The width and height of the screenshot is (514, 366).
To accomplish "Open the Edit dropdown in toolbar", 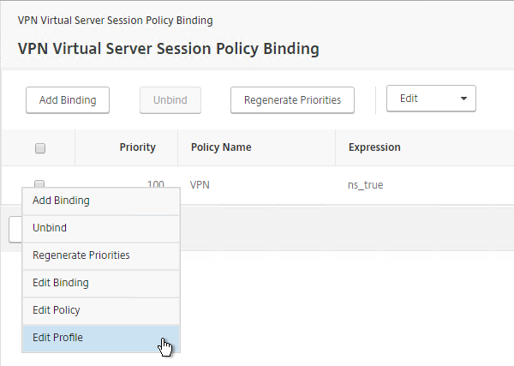I will click(431, 99).
